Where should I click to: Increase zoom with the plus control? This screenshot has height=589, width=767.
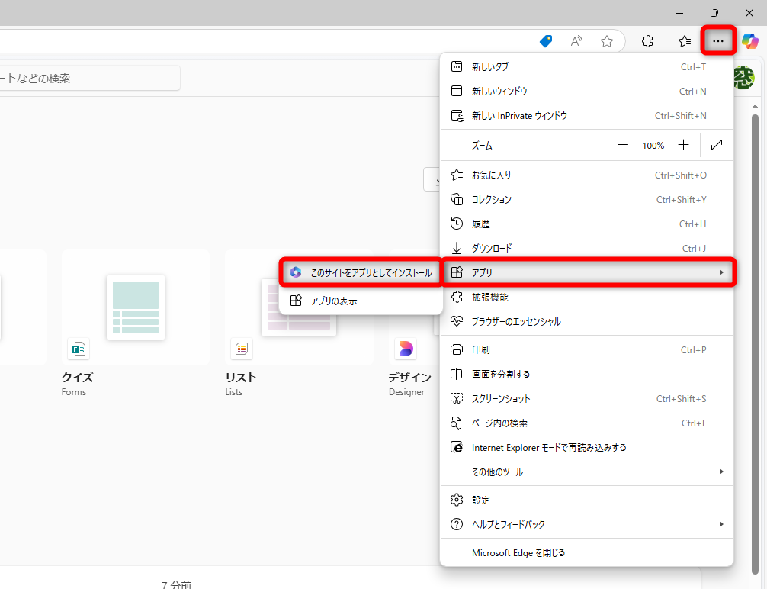[x=683, y=144]
